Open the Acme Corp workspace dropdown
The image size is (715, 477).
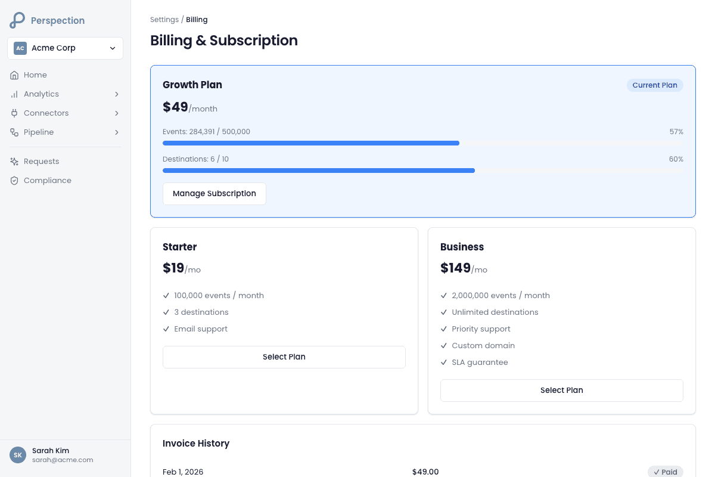point(65,48)
